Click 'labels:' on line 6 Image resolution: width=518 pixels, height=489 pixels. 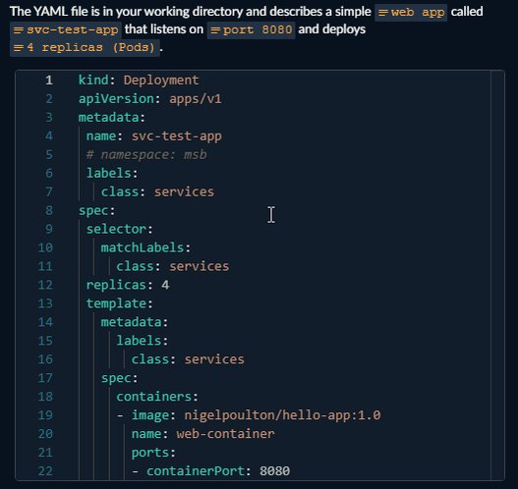coord(112,173)
